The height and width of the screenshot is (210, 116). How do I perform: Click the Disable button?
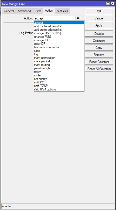99,34
